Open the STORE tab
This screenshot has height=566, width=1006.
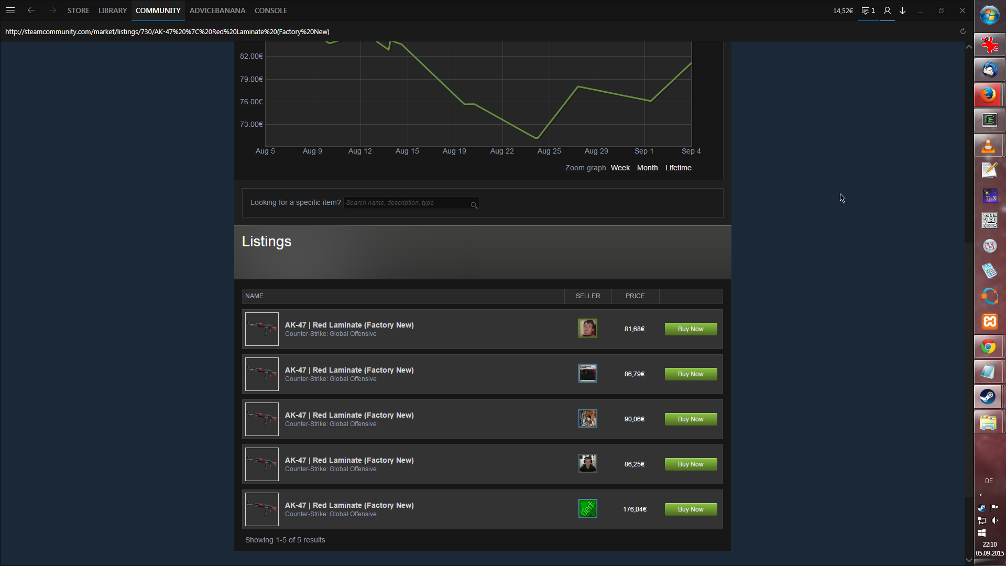pos(78,10)
